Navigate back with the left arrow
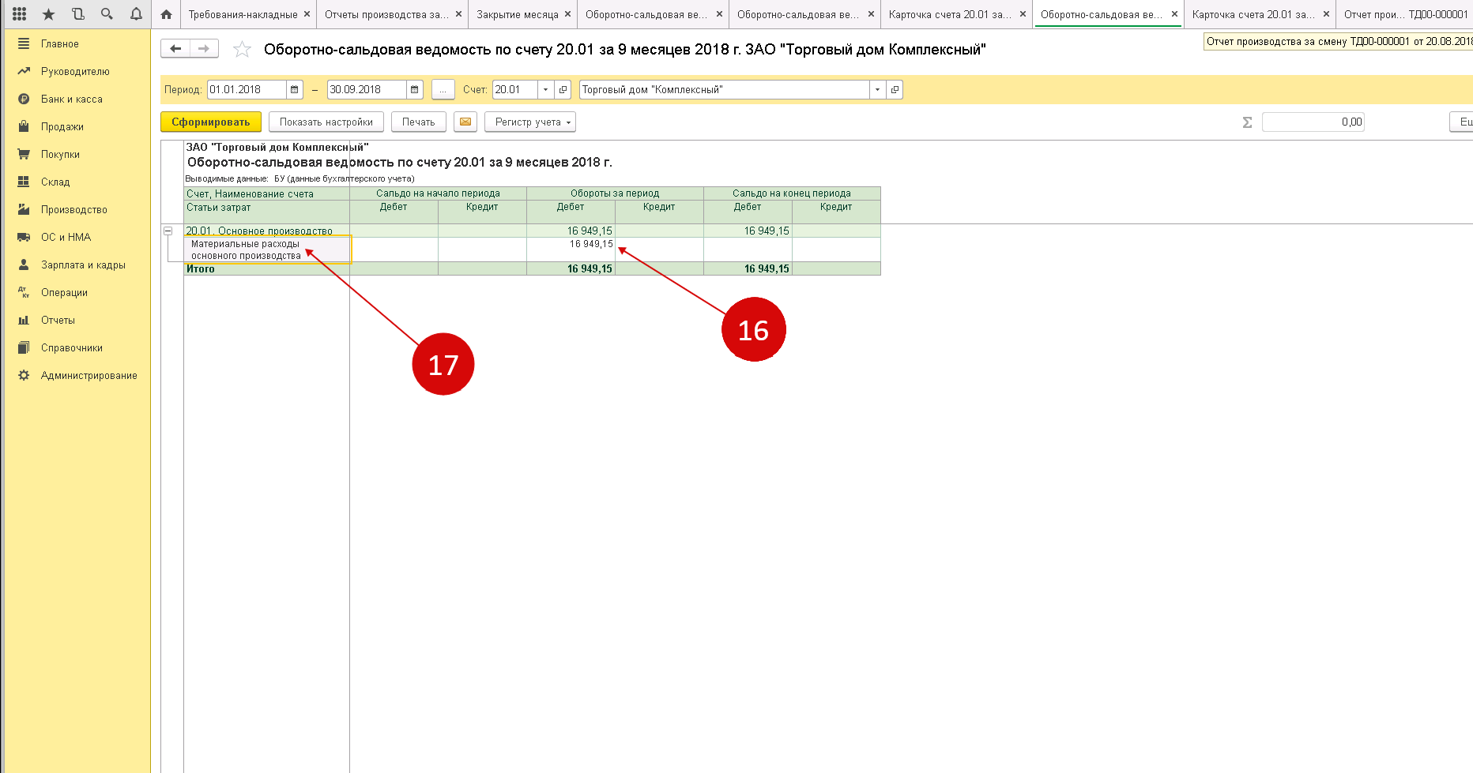 pyautogui.click(x=175, y=49)
